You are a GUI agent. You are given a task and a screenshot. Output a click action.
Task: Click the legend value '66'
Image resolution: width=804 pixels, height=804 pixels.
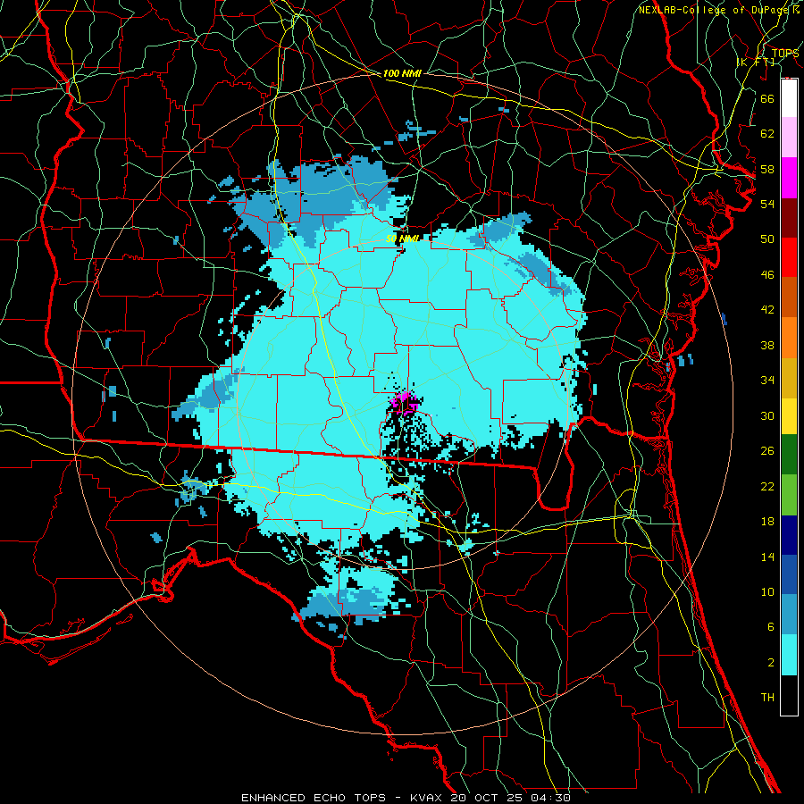767,98
